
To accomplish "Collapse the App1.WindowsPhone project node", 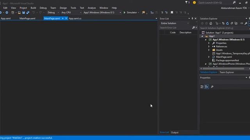I will (x=206, y=64).
